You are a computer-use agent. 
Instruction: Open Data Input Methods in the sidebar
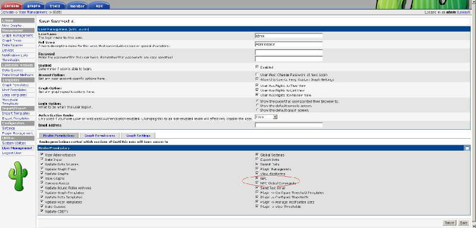click(x=18, y=75)
